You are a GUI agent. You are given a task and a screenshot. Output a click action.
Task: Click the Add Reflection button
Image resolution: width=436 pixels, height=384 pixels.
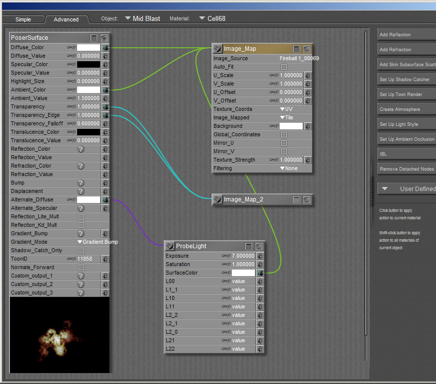(406, 35)
